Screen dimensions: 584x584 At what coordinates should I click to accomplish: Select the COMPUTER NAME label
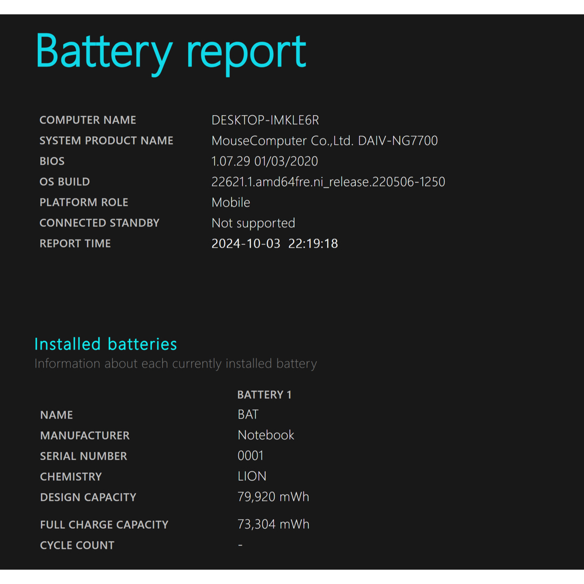pyautogui.click(x=88, y=120)
